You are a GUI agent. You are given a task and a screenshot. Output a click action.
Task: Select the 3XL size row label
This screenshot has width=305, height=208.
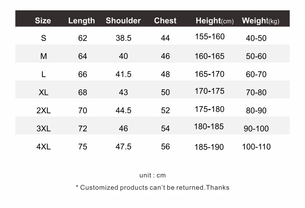(x=43, y=129)
